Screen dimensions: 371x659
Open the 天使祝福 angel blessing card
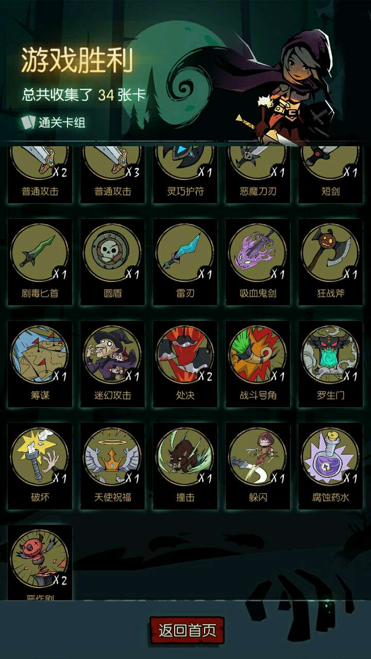pyautogui.click(x=113, y=466)
